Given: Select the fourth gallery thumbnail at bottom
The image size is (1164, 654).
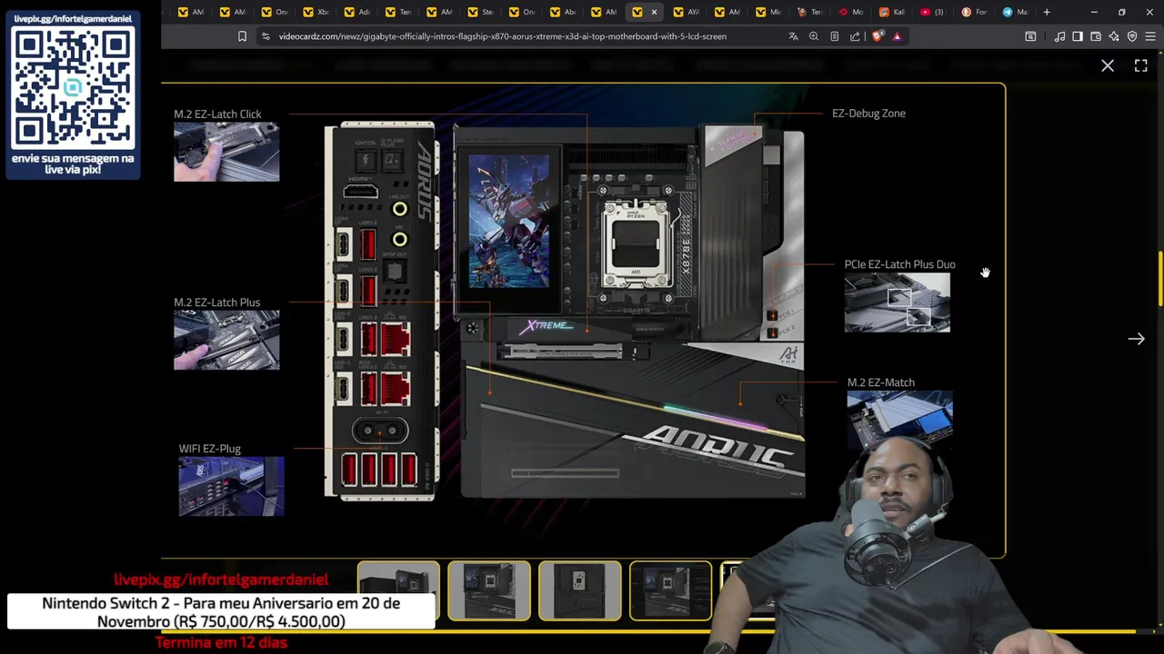Looking at the screenshot, I should [x=671, y=590].
